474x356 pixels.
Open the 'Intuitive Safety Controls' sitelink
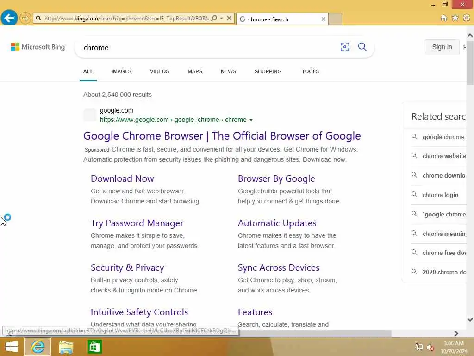tap(139, 312)
